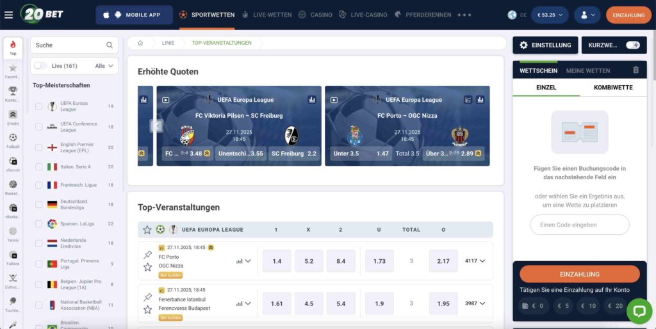Open the €53.25 balance dropdown
This screenshot has width=656, height=329.
(x=550, y=15)
